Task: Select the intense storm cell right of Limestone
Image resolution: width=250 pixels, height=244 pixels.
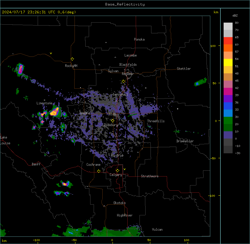Action: tap(55, 111)
